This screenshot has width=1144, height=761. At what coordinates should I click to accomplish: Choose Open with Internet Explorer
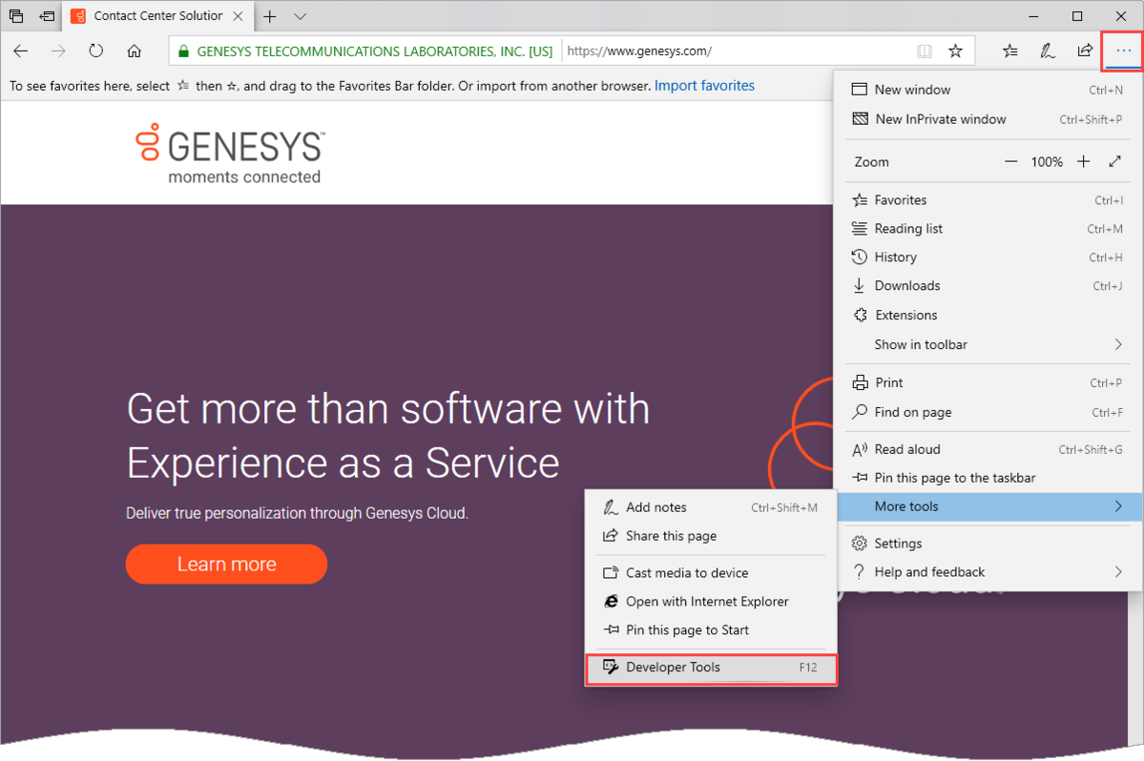tap(712, 602)
